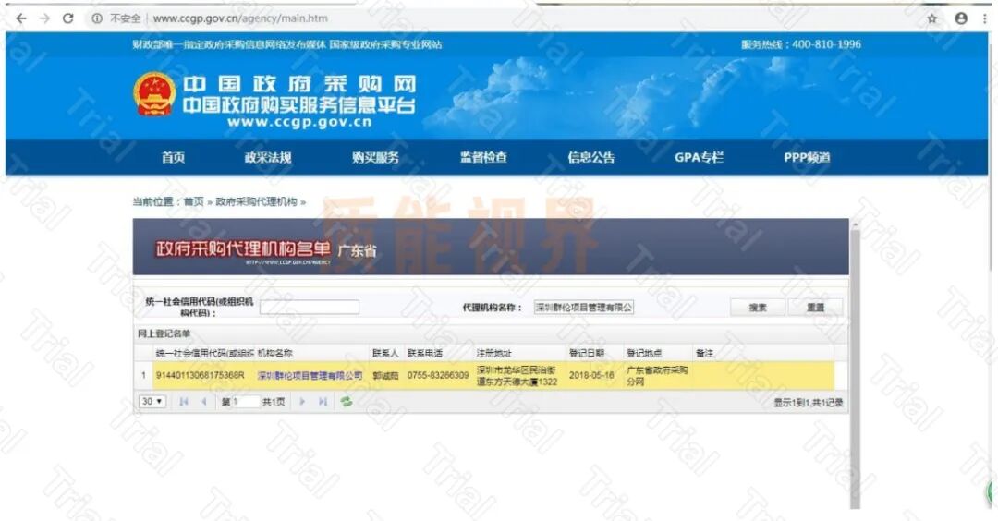Go to next page of table

tap(302, 402)
